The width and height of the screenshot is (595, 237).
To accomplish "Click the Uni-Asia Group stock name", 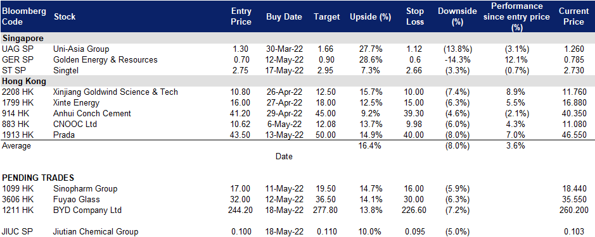I will (82, 49).
